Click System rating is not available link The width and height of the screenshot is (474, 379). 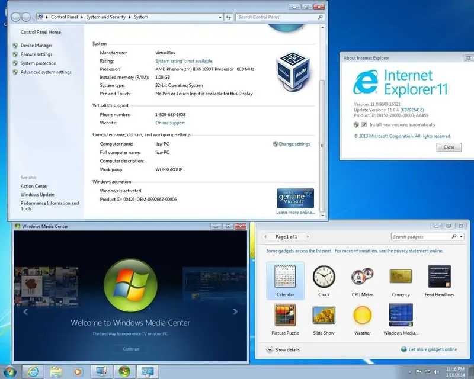(184, 61)
